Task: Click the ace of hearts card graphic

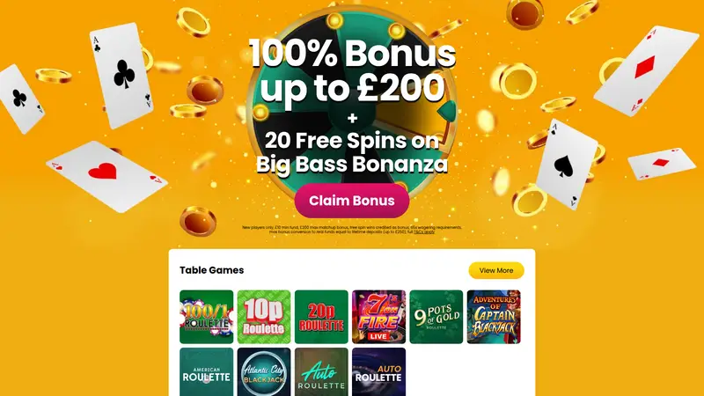Action: (106, 177)
